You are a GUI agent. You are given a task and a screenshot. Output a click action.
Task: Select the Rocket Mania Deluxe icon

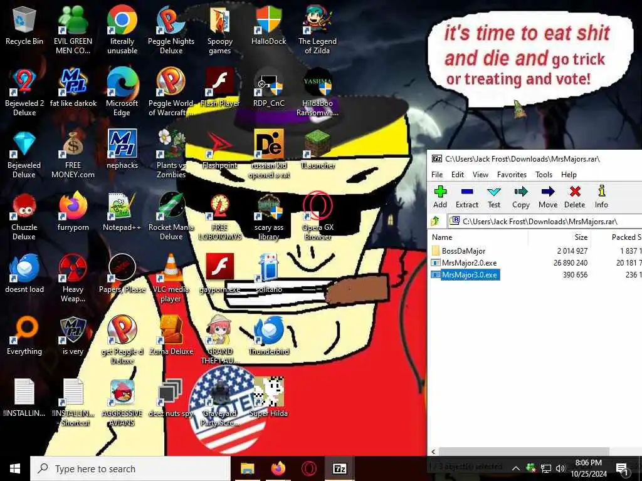click(x=171, y=217)
